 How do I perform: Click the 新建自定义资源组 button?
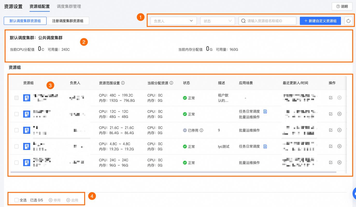pos(320,21)
